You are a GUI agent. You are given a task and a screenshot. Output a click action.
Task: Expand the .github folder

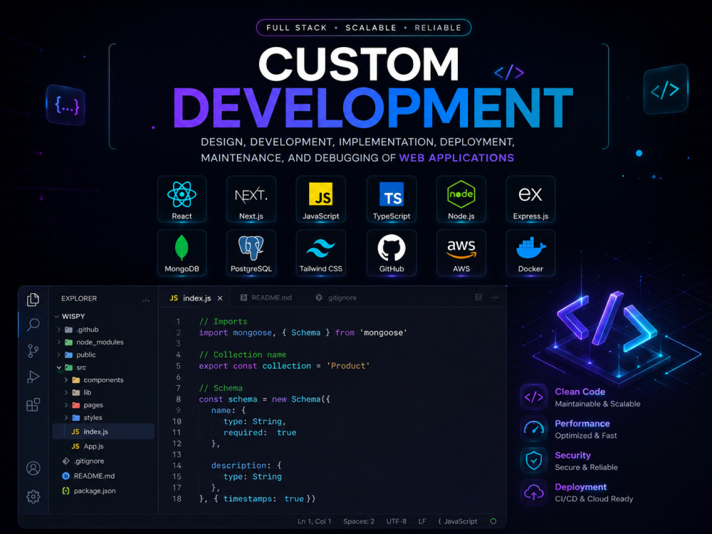point(58,330)
